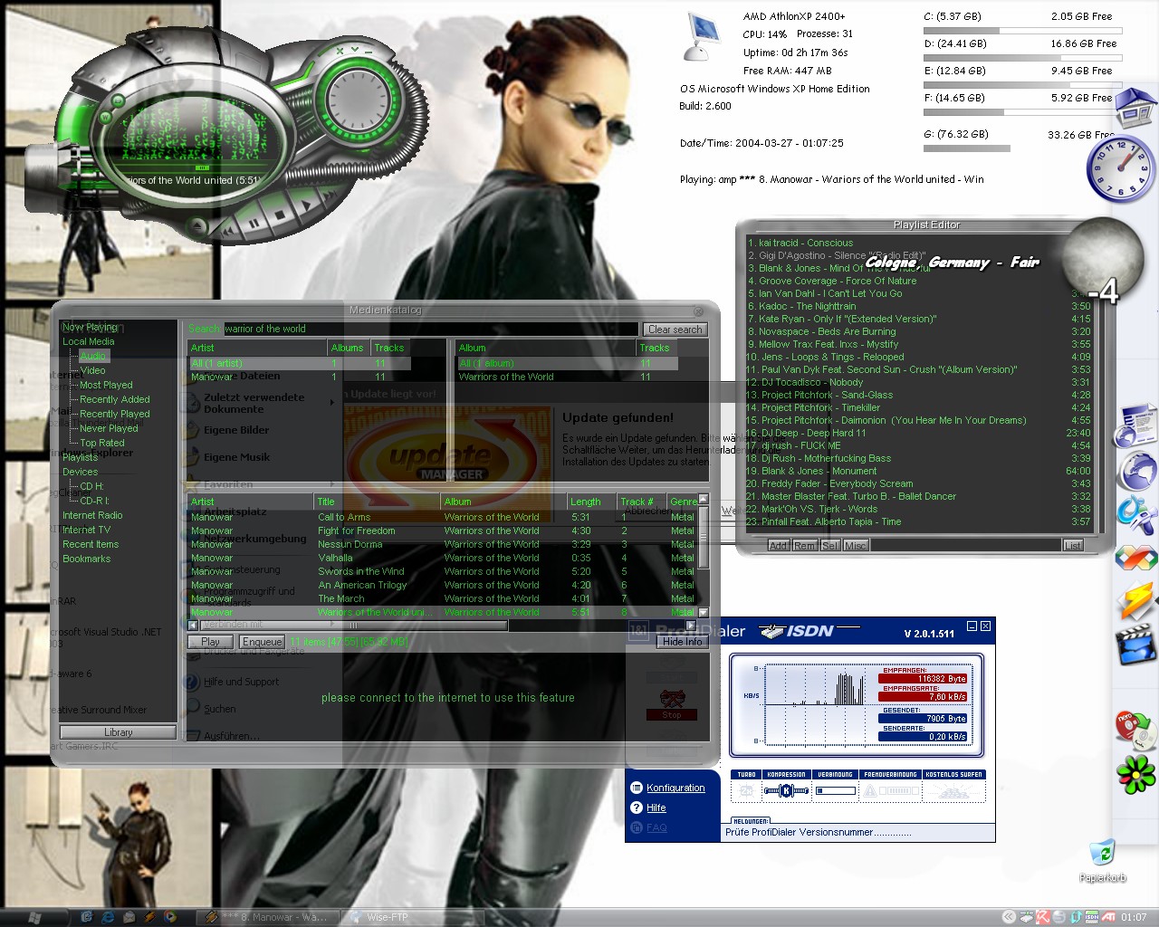Click the Length column header
This screenshot has width=1159, height=927.
pyautogui.click(x=585, y=502)
